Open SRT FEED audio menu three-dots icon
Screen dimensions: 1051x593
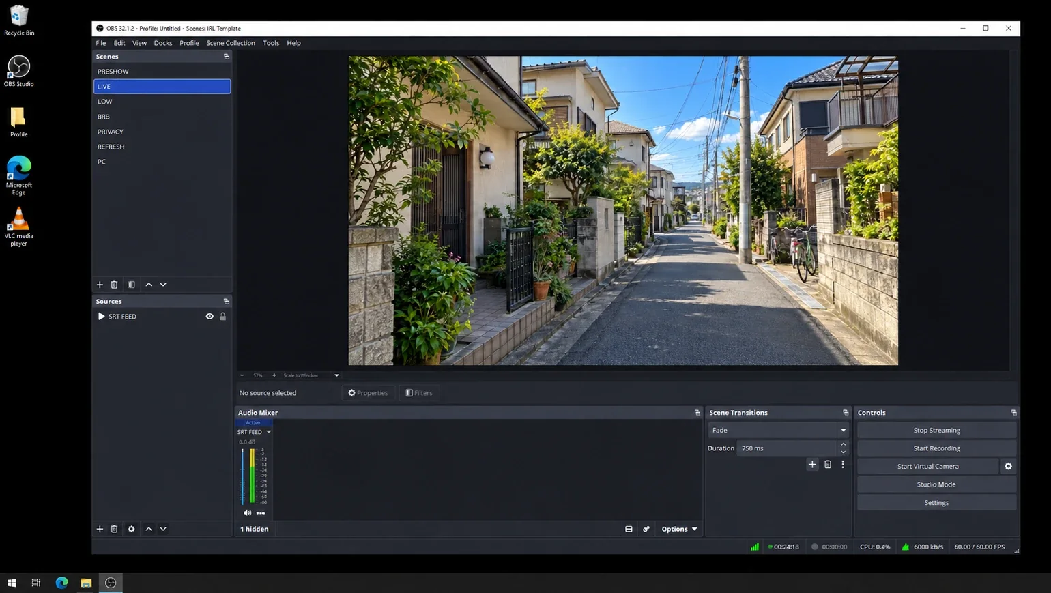pos(261,513)
